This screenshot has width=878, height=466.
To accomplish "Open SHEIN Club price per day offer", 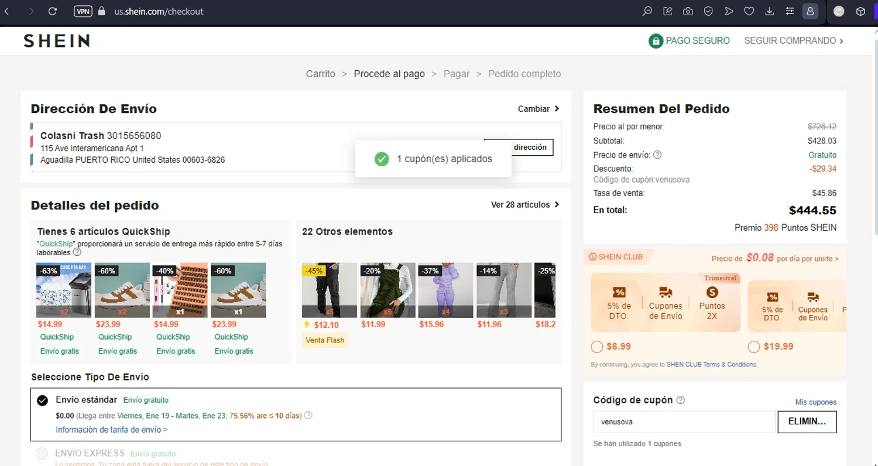I will (x=775, y=258).
